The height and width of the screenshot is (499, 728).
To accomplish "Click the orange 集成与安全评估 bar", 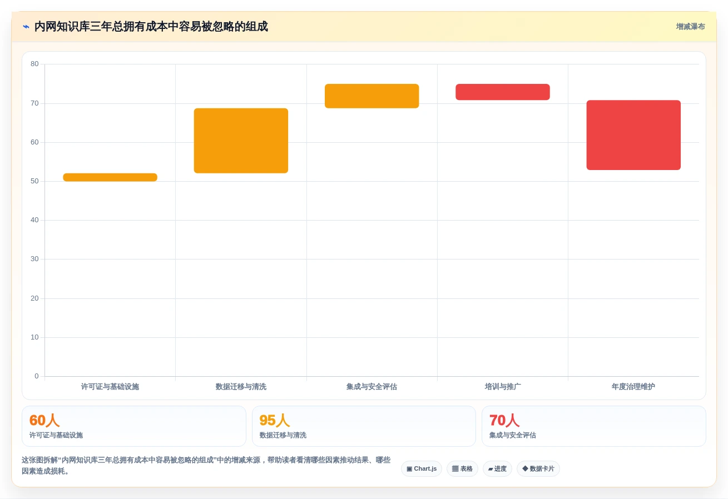I will coord(372,96).
